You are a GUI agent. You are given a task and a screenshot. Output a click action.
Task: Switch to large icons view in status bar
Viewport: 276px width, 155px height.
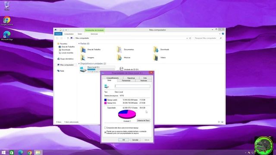[x=223, y=122]
